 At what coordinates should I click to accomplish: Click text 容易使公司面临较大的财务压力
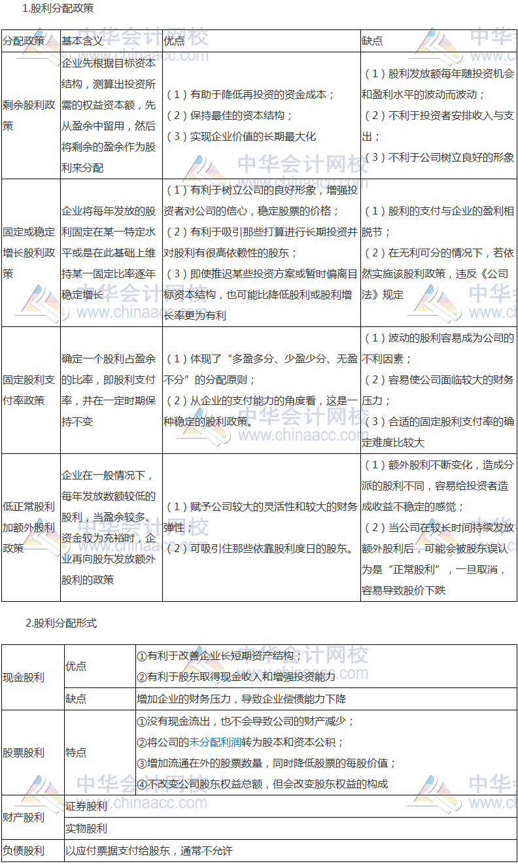tap(438, 390)
